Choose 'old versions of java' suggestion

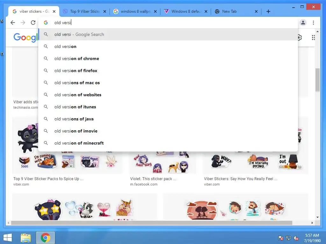click(x=168, y=119)
